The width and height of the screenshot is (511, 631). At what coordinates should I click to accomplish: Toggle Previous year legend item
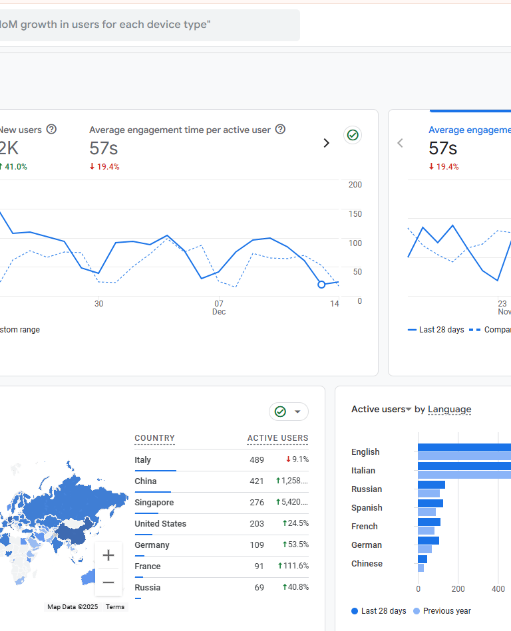click(442, 611)
